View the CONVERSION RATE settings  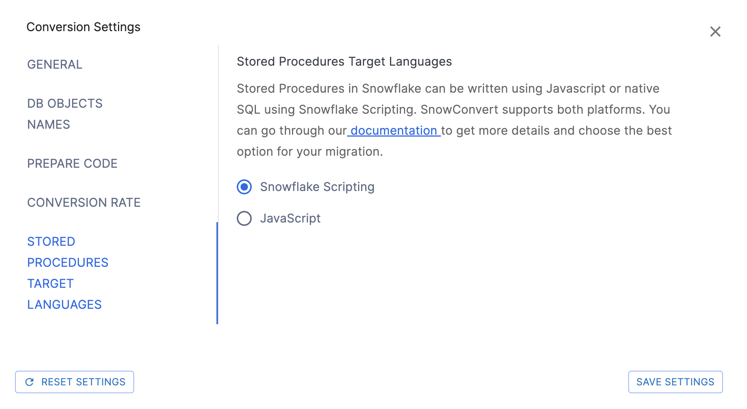pyautogui.click(x=84, y=202)
